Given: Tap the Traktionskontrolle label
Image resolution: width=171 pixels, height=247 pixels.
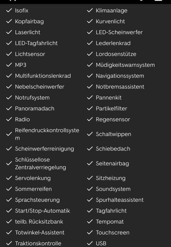Looking at the screenshot, I should tap(38, 243).
